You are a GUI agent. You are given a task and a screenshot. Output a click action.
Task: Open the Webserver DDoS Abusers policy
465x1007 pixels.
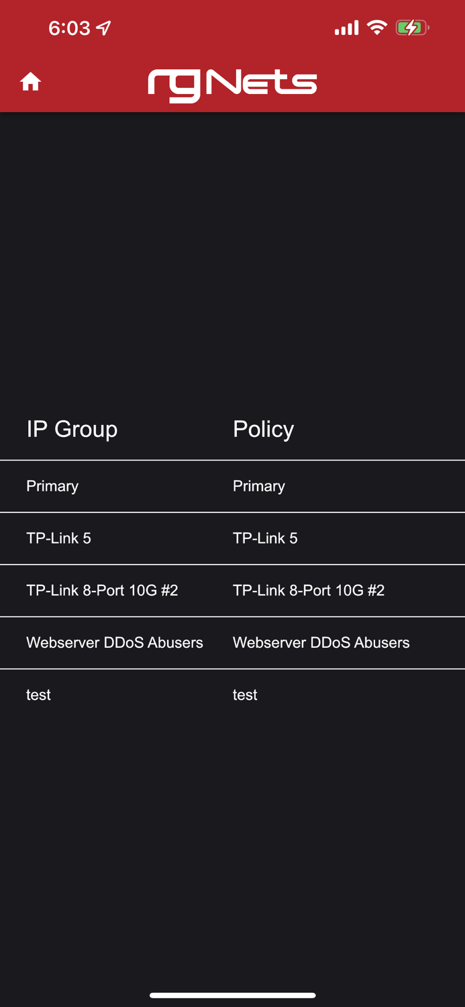tap(321, 642)
